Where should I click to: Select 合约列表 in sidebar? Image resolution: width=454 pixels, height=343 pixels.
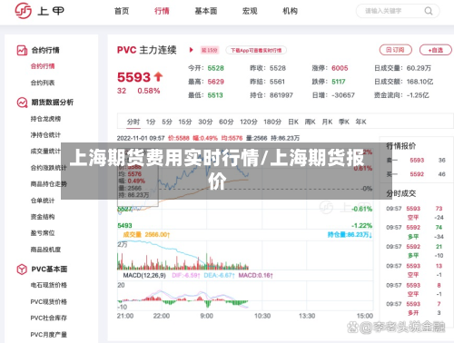tap(43, 83)
